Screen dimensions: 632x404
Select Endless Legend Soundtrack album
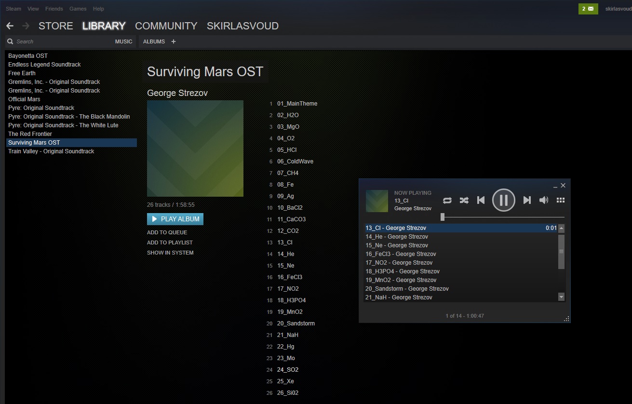pos(71,65)
